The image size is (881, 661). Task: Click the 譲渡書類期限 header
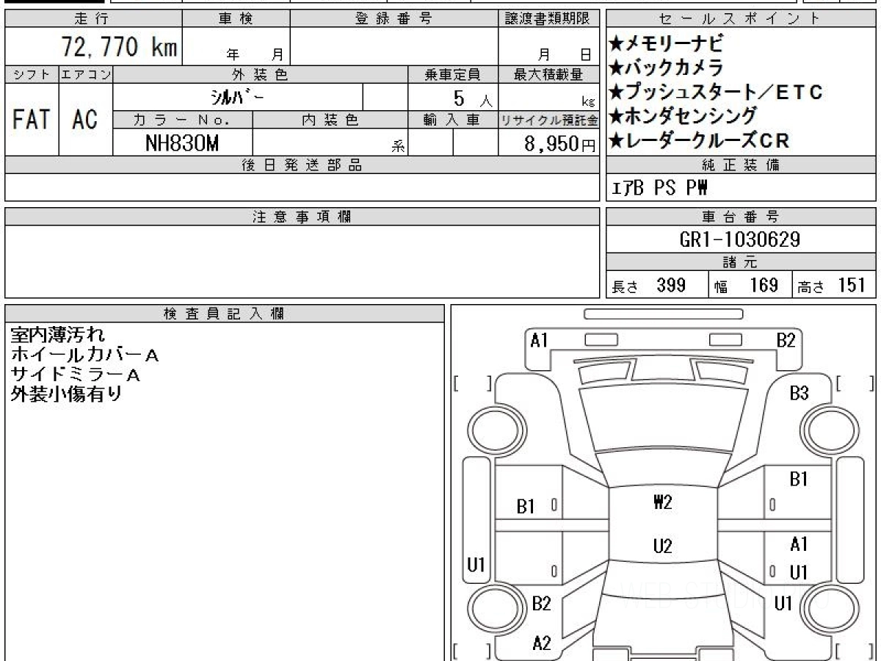pyautogui.click(x=548, y=19)
